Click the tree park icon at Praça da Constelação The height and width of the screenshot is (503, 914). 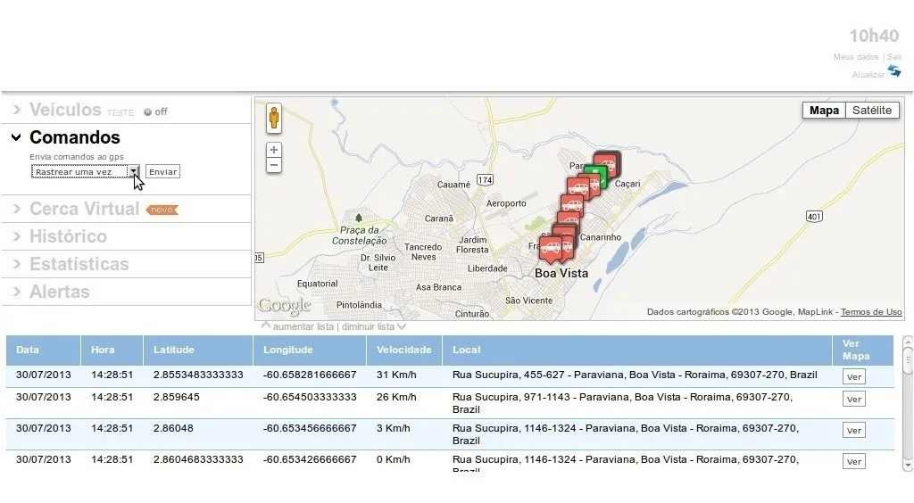(x=359, y=218)
